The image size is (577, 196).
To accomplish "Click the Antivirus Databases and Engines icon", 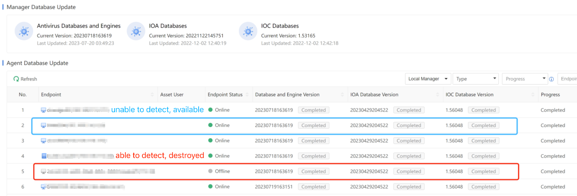I will point(24,31).
